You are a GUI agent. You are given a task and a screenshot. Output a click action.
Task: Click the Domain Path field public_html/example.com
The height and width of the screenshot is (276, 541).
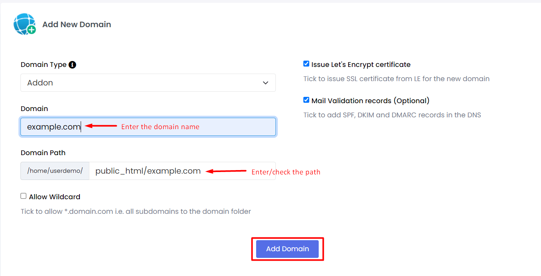tap(182, 171)
